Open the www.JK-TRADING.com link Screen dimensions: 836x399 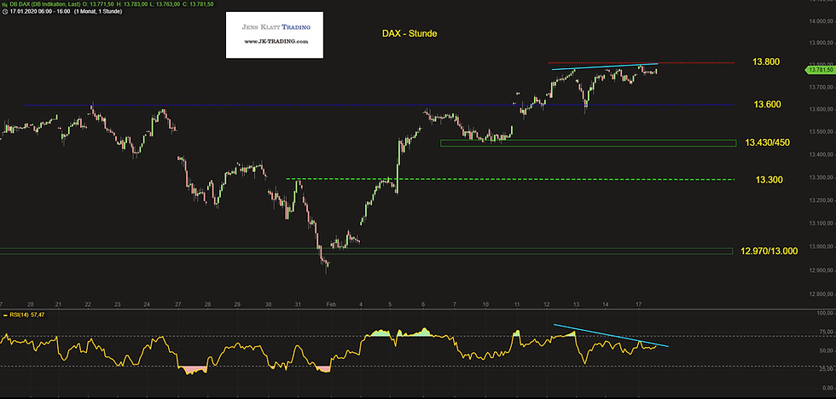tap(275, 42)
